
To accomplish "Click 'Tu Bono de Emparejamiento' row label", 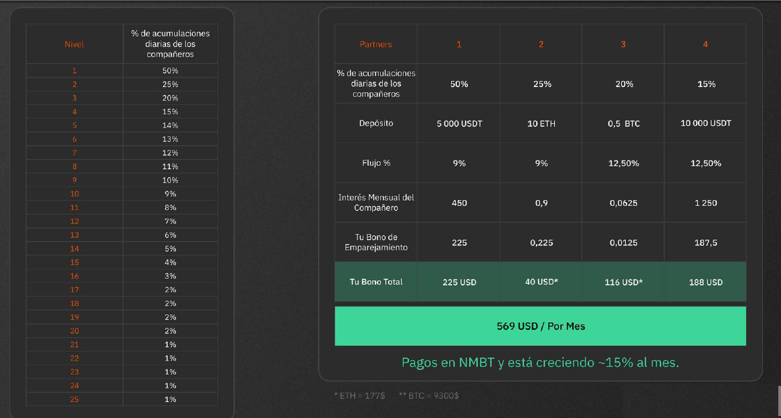I will click(376, 242).
